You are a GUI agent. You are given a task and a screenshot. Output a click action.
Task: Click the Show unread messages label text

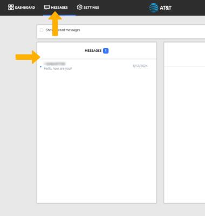tap(63, 30)
